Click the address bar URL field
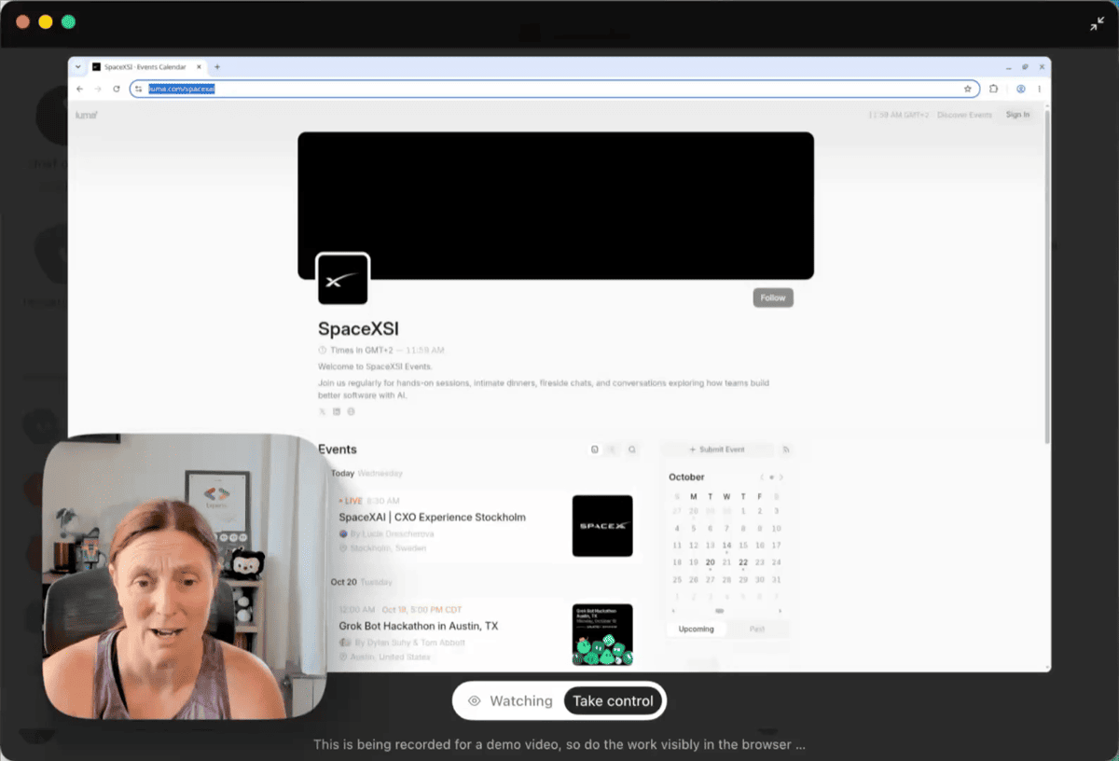This screenshot has height=761, width=1119. tap(555, 89)
